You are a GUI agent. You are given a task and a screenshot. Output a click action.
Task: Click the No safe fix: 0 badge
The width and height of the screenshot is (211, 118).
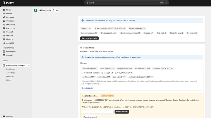coord(192,33)
